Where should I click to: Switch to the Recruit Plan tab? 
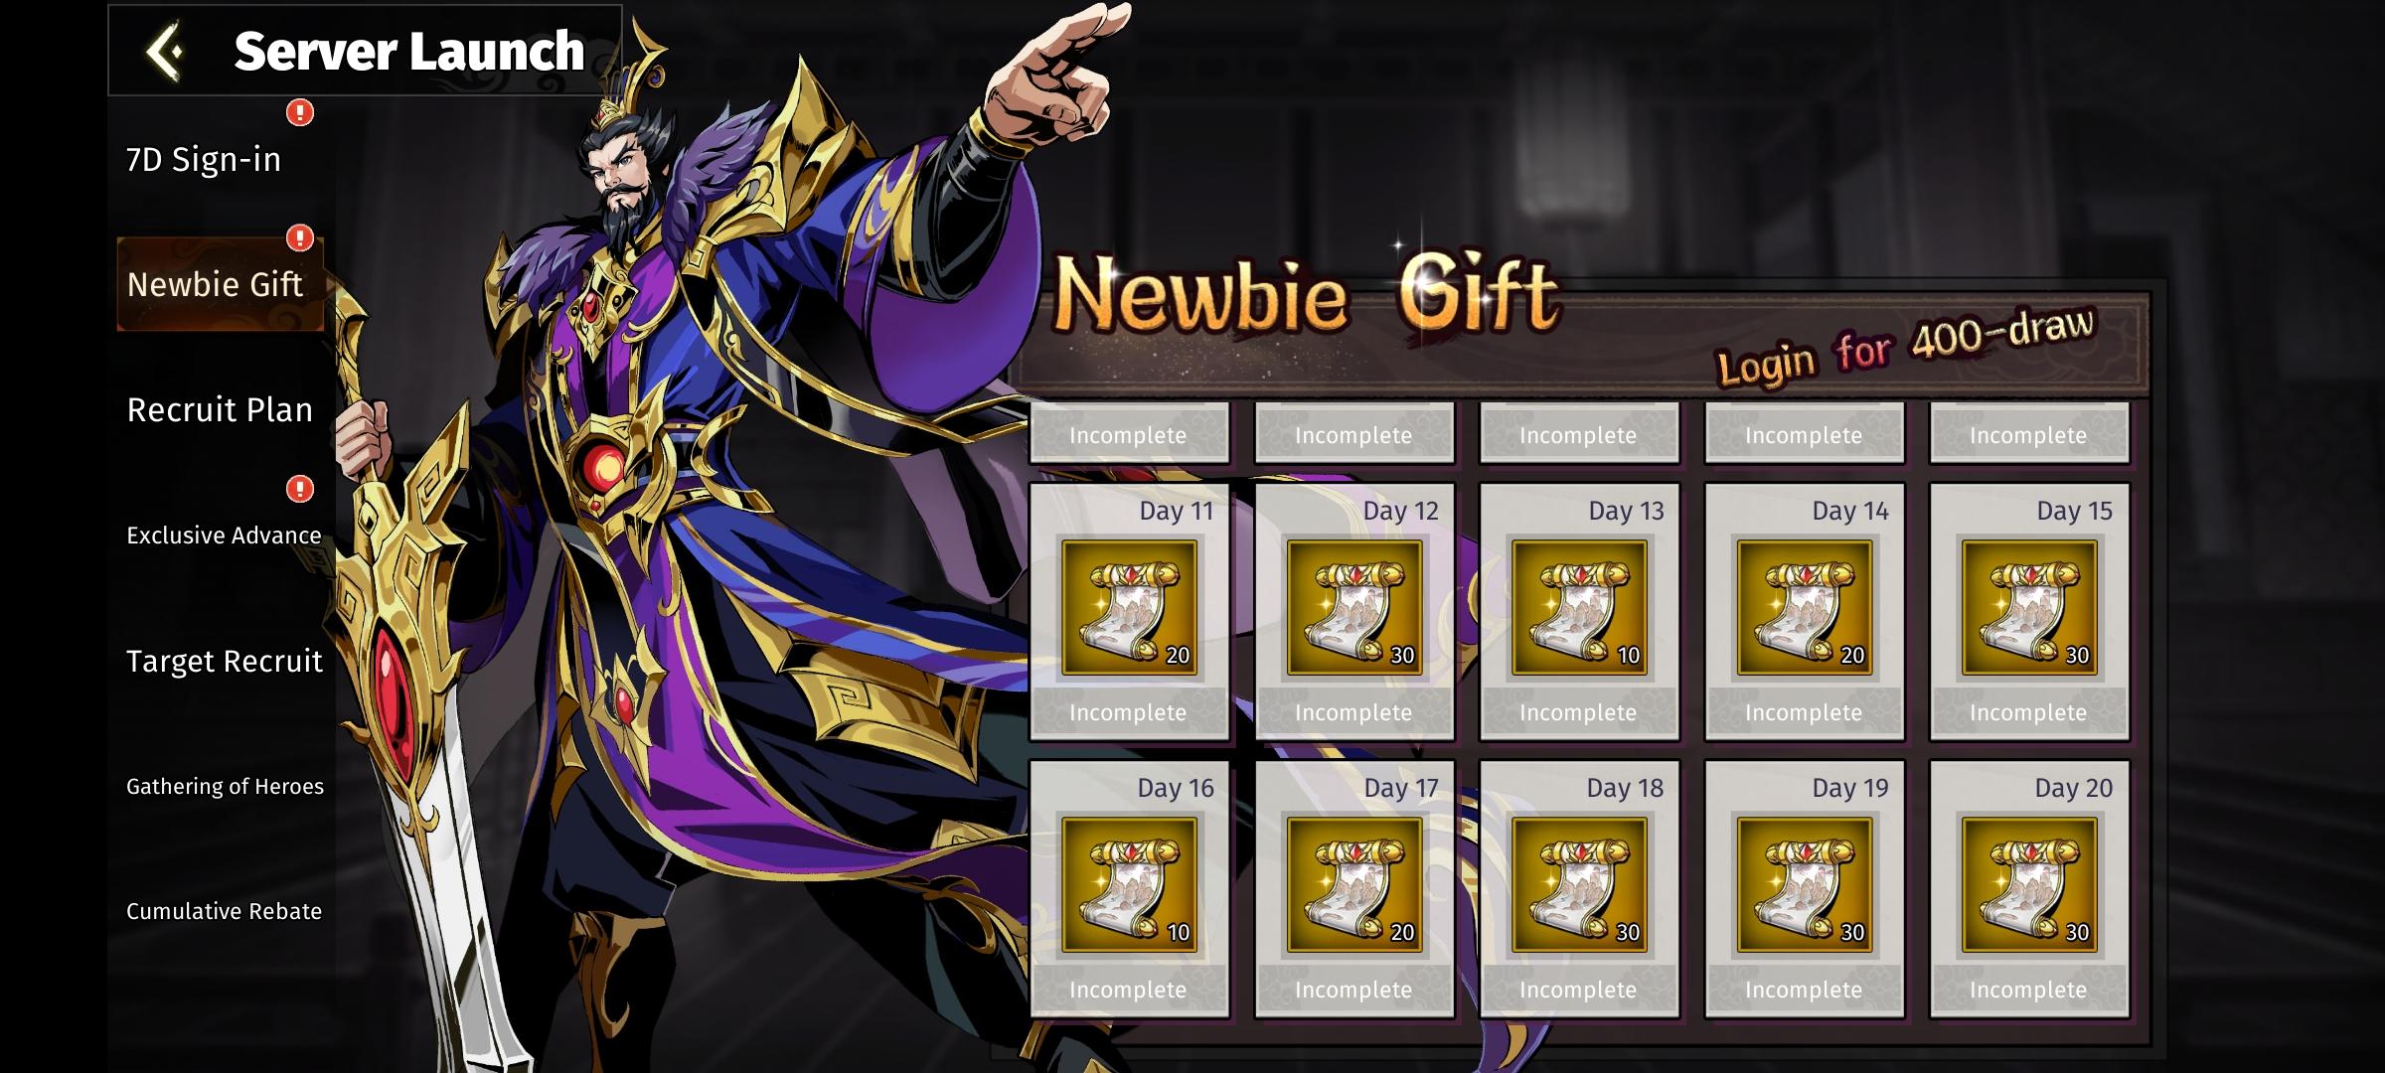coord(220,409)
